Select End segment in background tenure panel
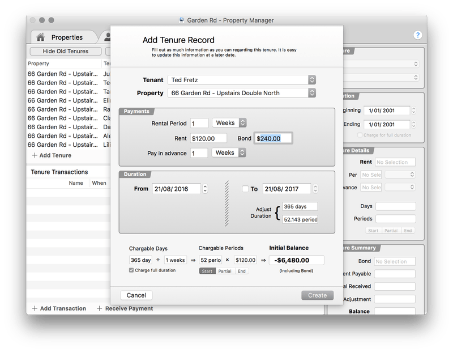453x352 pixels. tap(408, 231)
